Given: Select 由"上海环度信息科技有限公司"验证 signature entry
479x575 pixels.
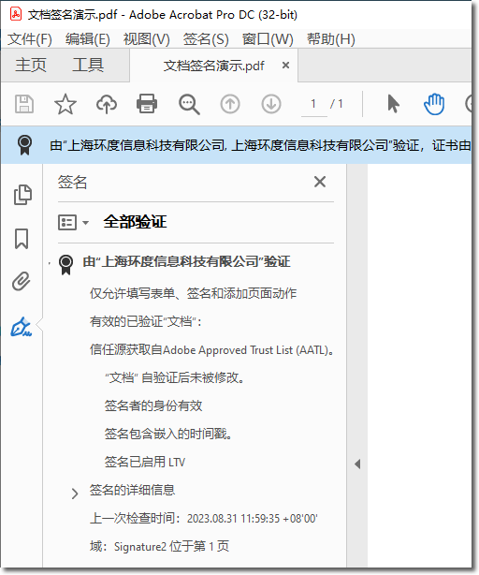Looking at the screenshot, I should point(187,261).
